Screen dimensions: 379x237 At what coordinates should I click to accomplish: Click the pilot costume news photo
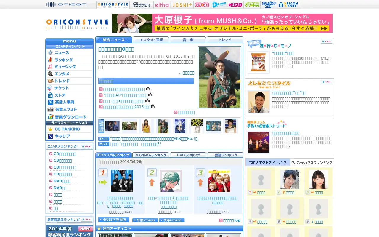tap(220, 77)
